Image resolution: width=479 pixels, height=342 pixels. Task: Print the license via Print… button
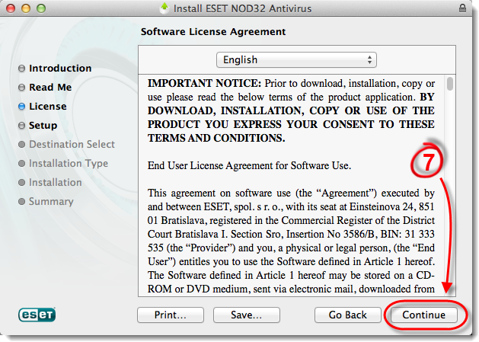point(171,315)
